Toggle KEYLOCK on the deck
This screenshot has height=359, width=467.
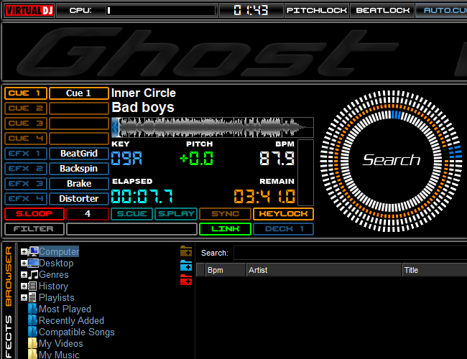[x=283, y=214]
